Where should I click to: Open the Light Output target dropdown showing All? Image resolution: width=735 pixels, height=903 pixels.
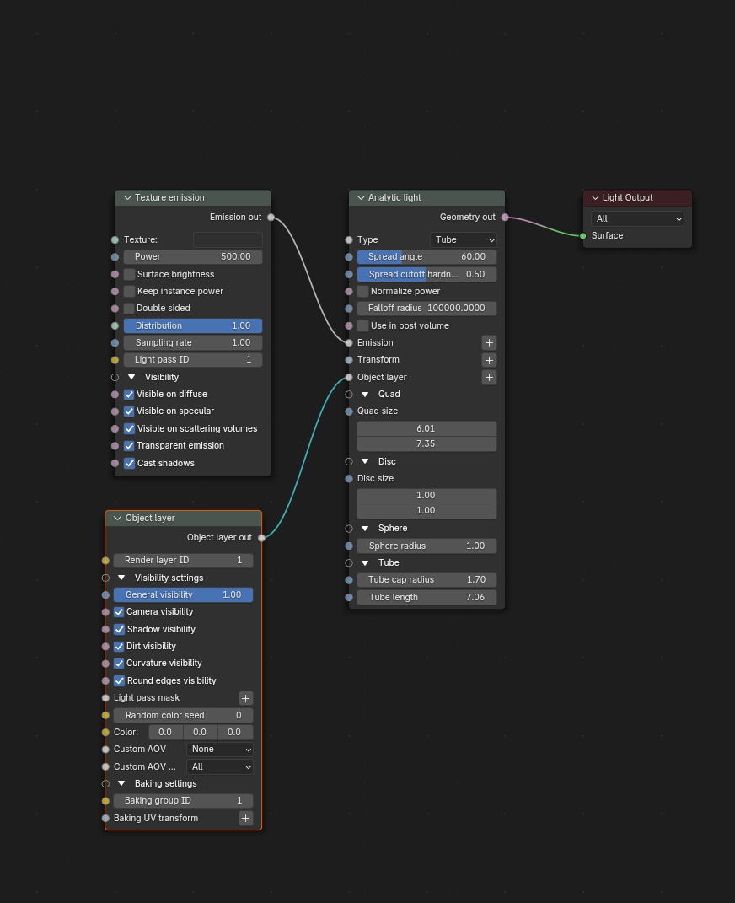637,219
